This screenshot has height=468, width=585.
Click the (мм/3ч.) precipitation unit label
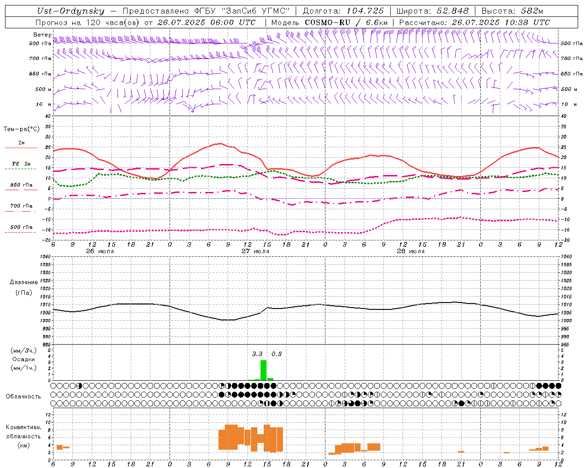click(x=24, y=351)
